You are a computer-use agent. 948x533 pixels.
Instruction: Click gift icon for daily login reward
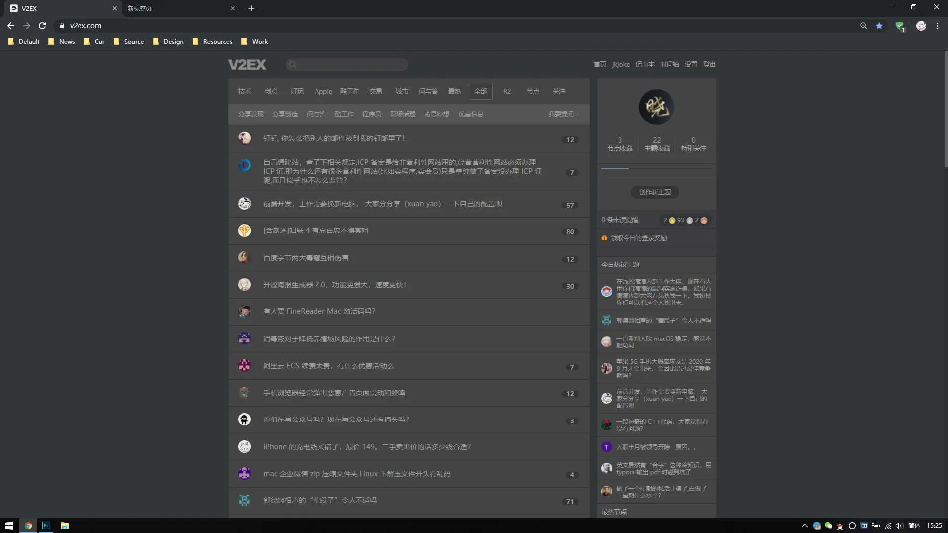604,238
